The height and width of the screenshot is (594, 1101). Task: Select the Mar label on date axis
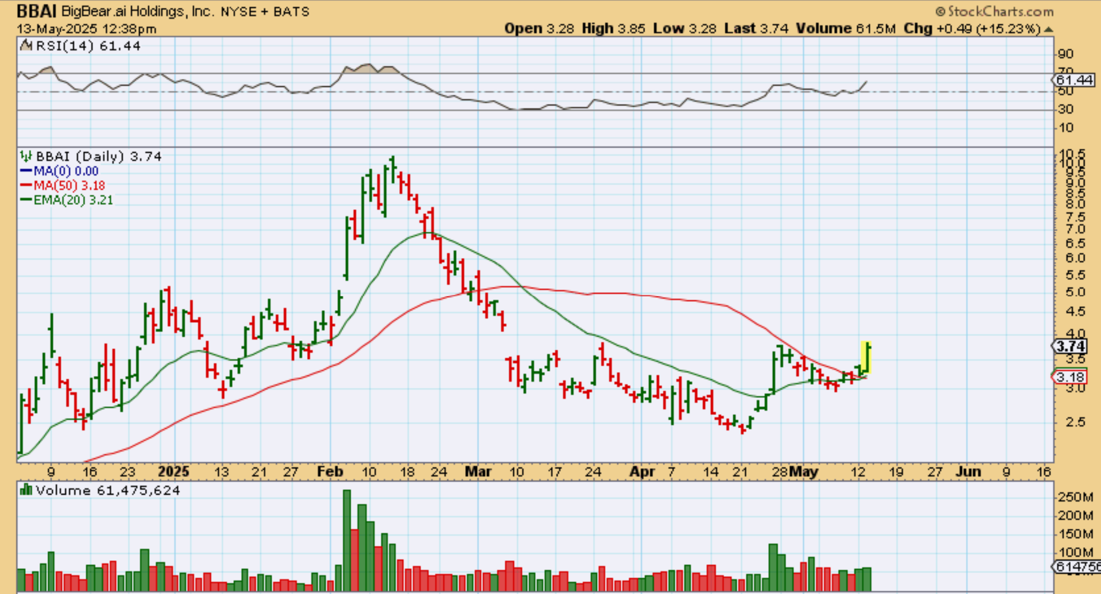[x=478, y=472]
